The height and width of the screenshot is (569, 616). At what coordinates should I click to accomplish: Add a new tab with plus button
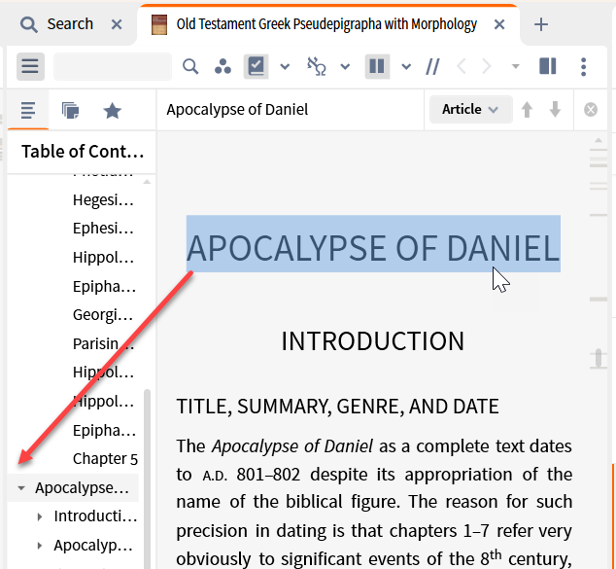[x=541, y=24]
